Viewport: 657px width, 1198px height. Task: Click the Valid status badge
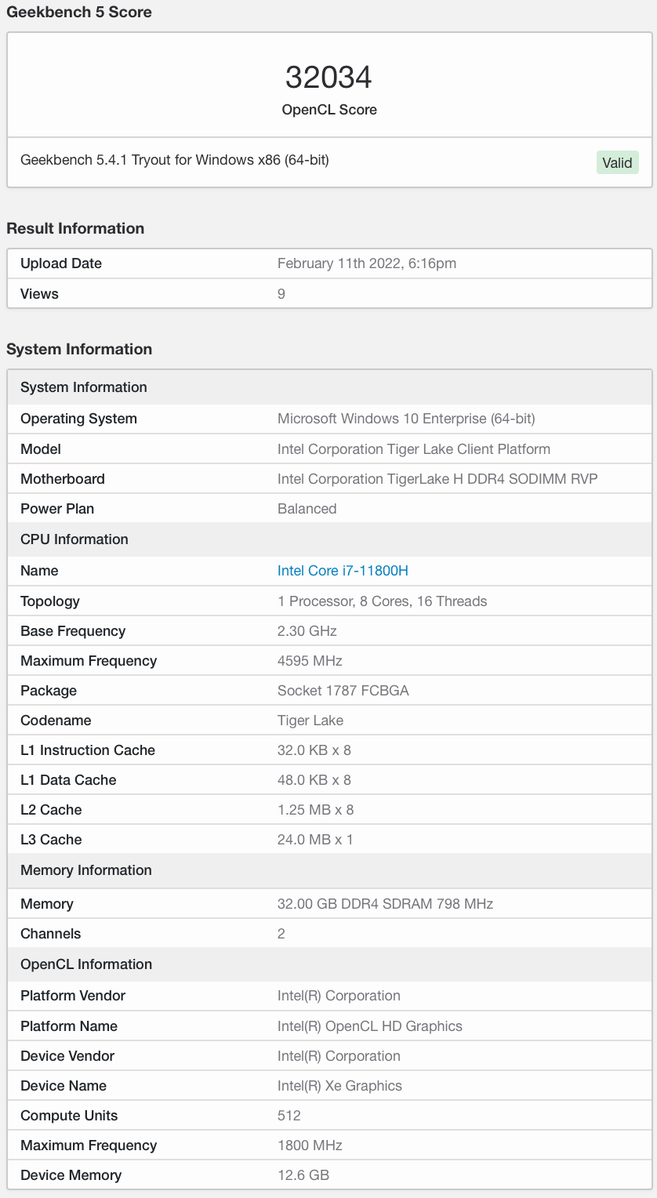pyautogui.click(x=617, y=162)
